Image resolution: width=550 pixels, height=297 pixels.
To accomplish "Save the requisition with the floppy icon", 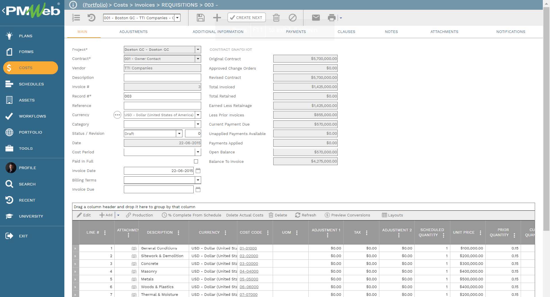I will coord(201,18).
